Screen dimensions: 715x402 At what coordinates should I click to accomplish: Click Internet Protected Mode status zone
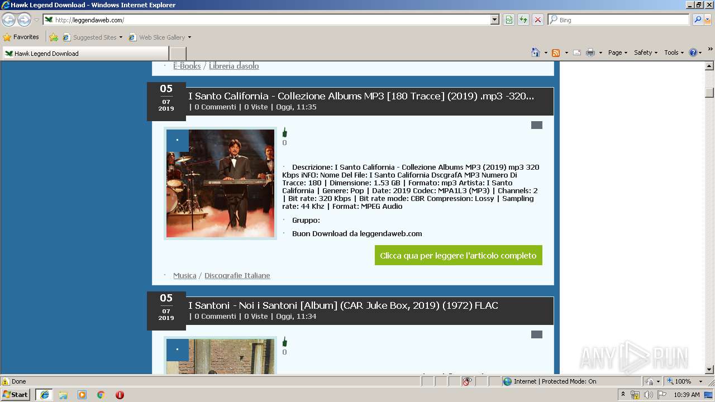[x=550, y=381]
